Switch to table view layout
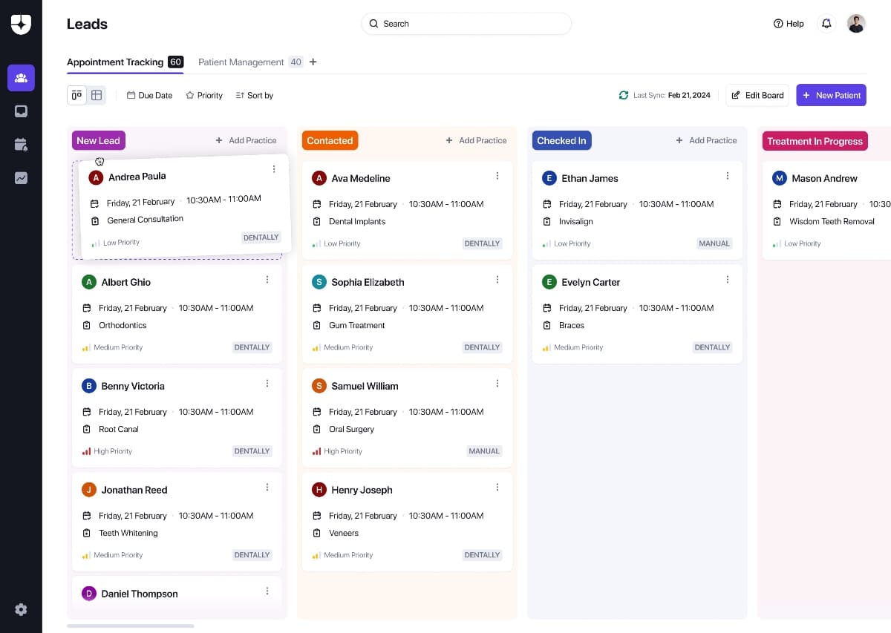This screenshot has height=633, width=891. pyautogui.click(x=97, y=95)
